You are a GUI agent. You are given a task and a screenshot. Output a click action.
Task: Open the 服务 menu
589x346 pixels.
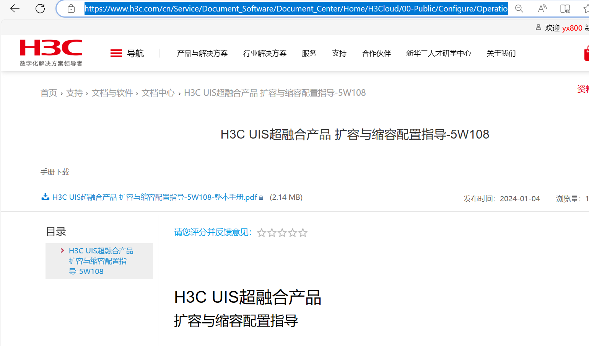[x=309, y=53]
